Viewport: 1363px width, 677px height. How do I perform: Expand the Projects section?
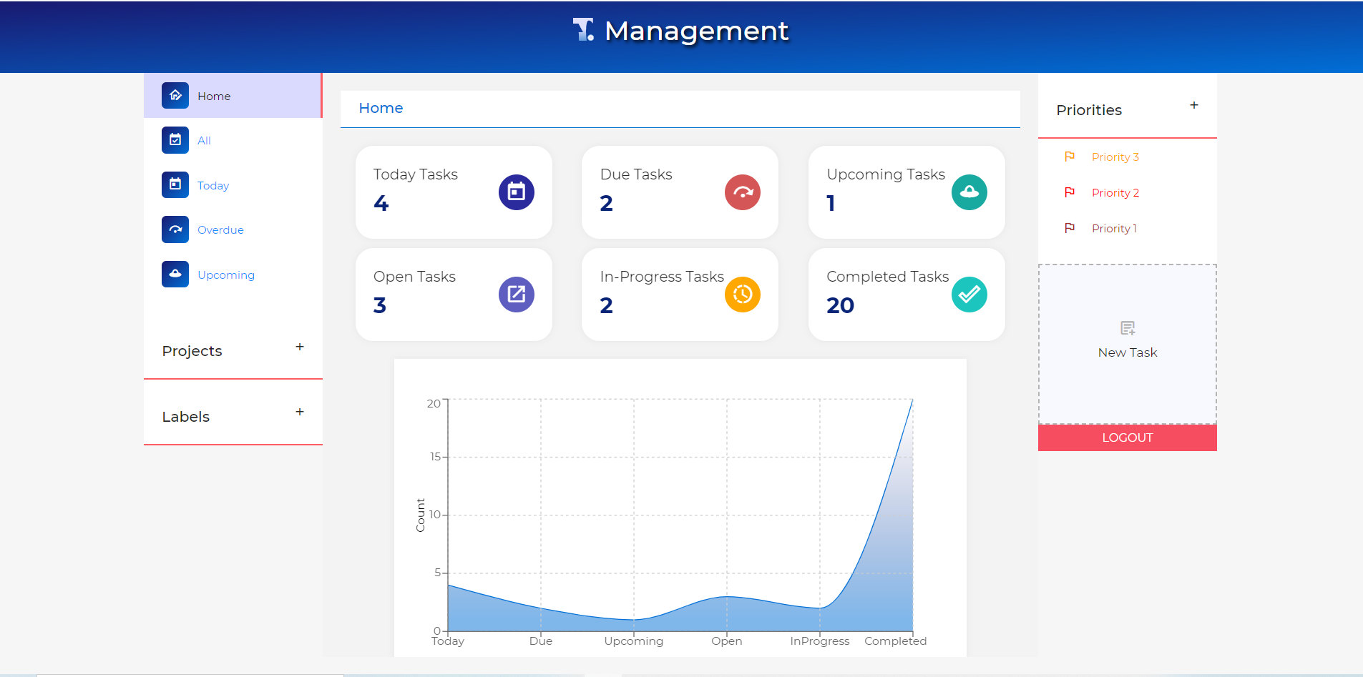pos(300,347)
